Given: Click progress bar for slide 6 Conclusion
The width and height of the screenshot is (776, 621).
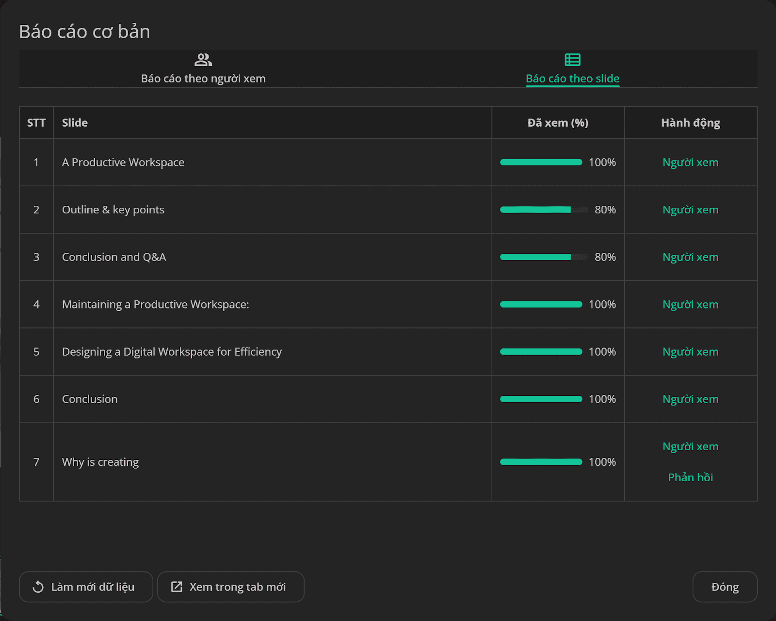Looking at the screenshot, I should (541, 399).
